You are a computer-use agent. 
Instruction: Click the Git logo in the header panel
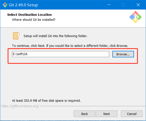[135, 17]
